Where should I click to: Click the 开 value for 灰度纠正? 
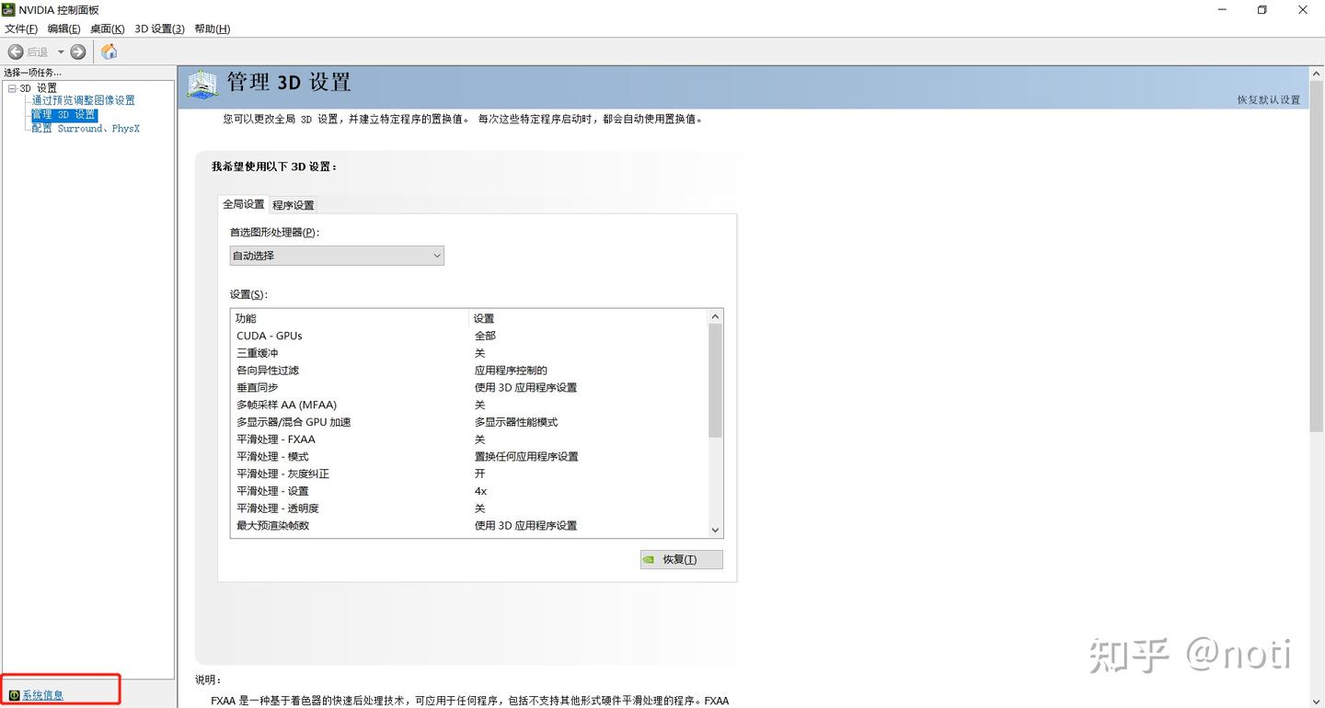click(479, 474)
